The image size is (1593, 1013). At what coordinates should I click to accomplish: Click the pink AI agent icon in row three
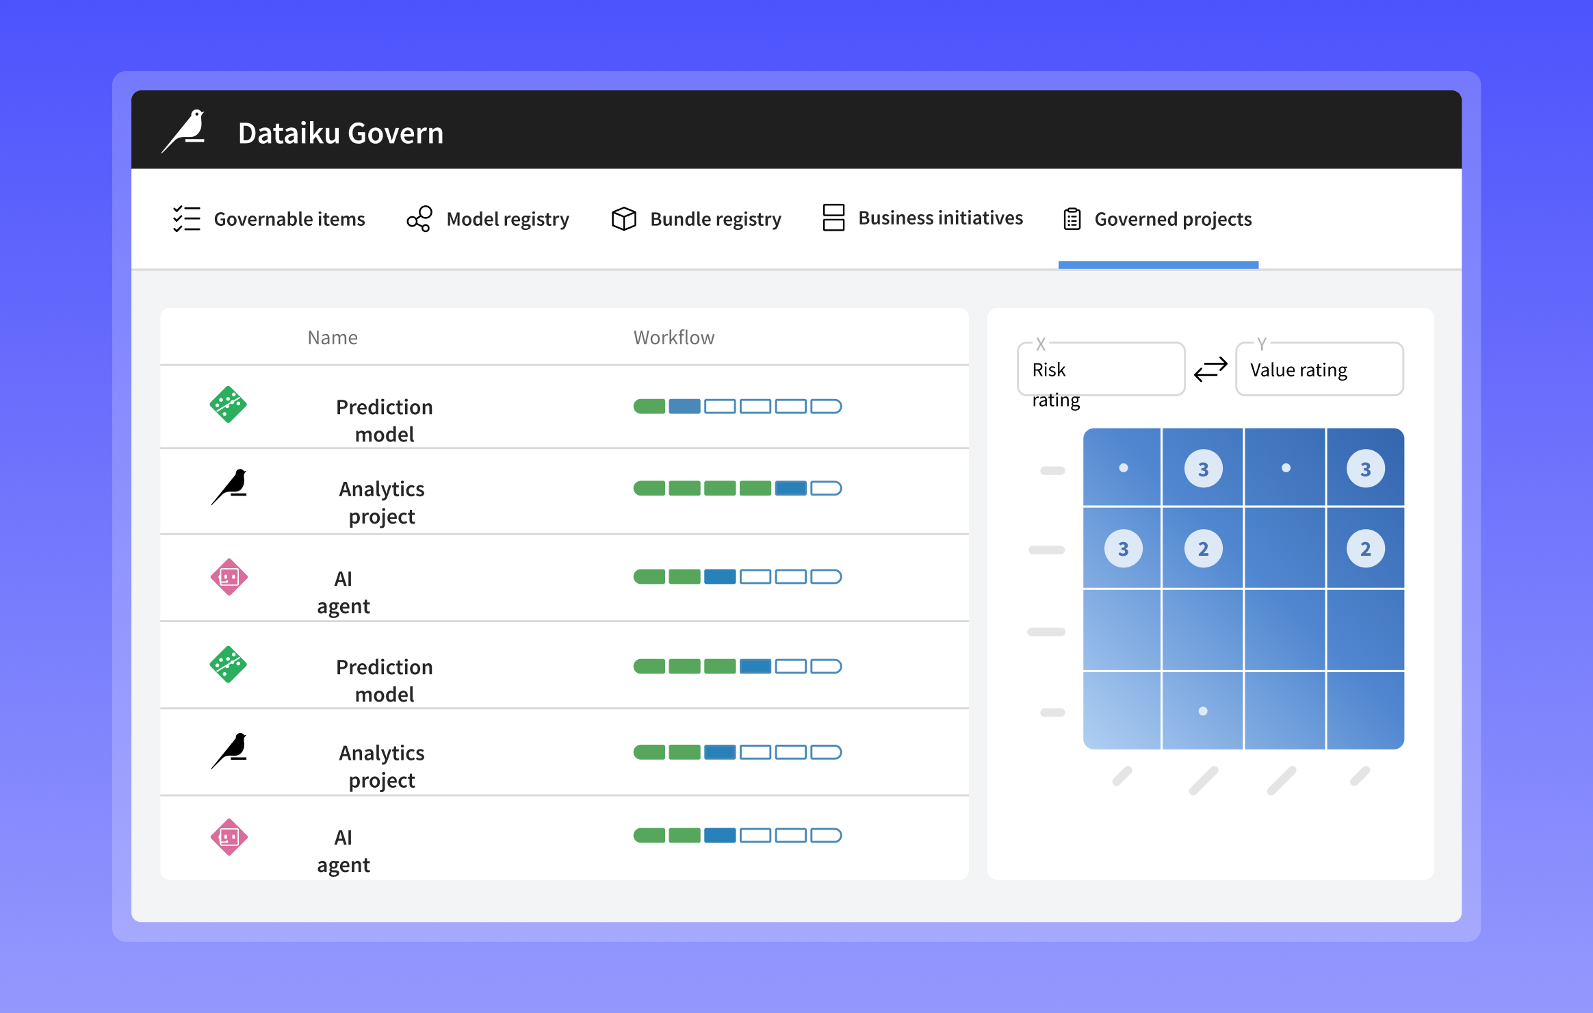pos(229,577)
